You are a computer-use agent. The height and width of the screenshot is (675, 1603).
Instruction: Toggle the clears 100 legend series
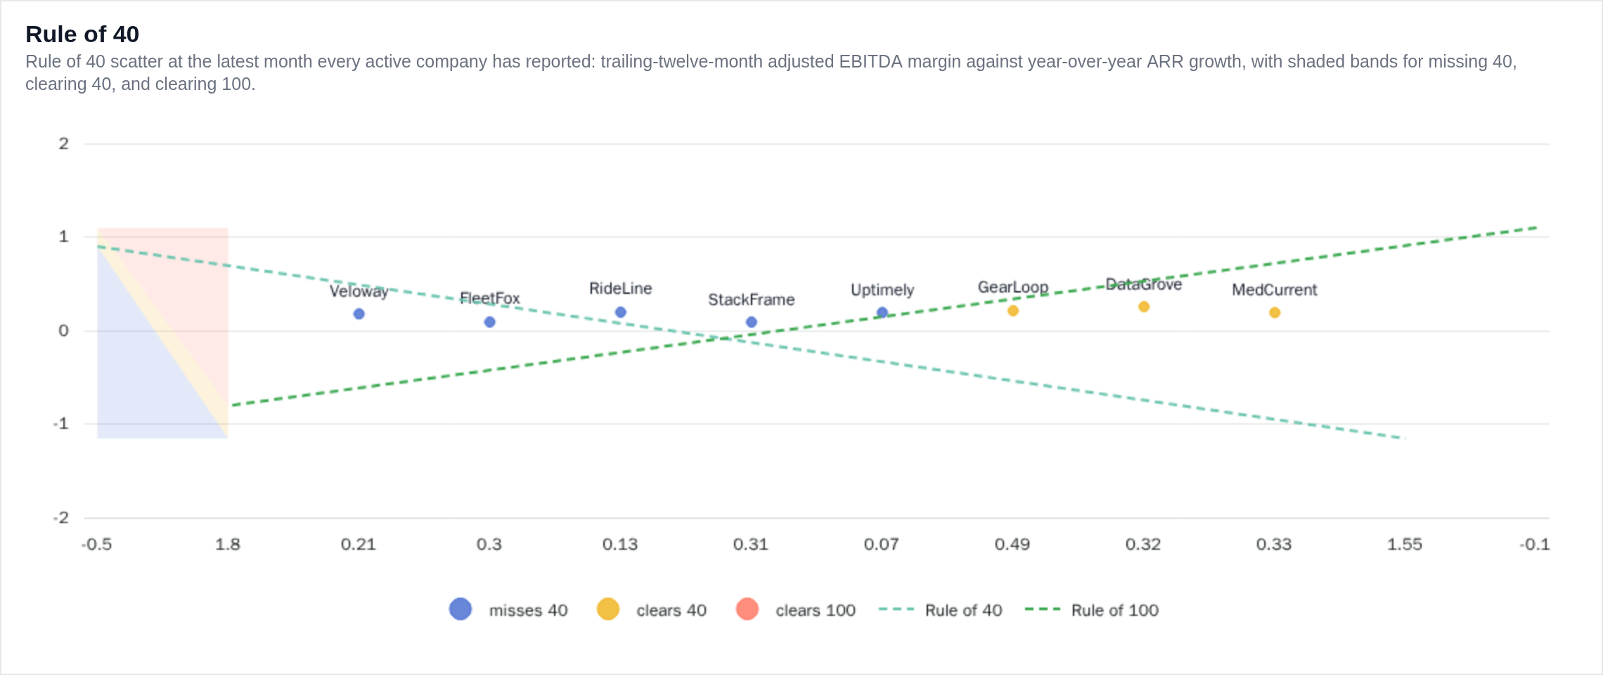[x=796, y=610]
